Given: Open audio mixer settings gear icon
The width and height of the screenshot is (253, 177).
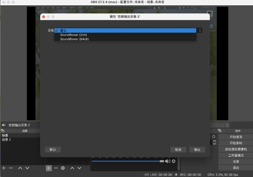Looking at the screenshot, I should (x=174, y=161).
